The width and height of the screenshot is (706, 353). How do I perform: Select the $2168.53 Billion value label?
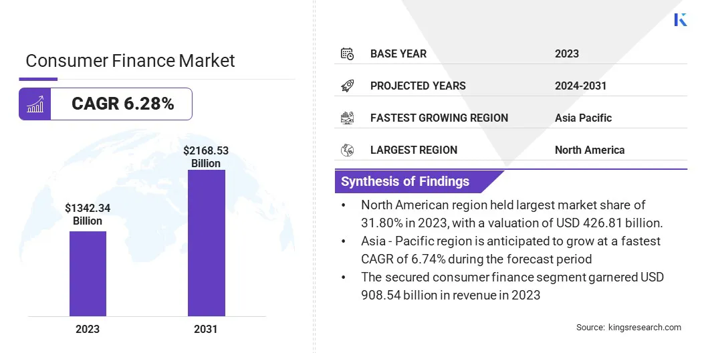coord(206,157)
